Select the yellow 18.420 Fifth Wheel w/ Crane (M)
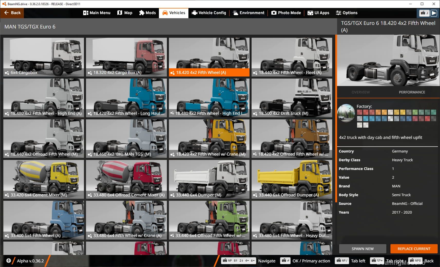The height and width of the screenshot is (267, 440). click(x=209, y=139)
